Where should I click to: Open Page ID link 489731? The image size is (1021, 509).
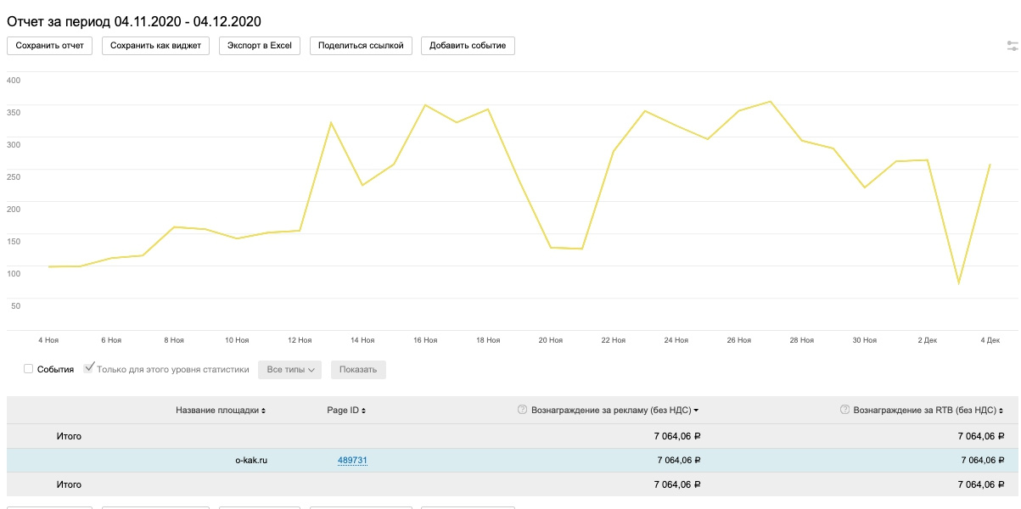(352, 461)
